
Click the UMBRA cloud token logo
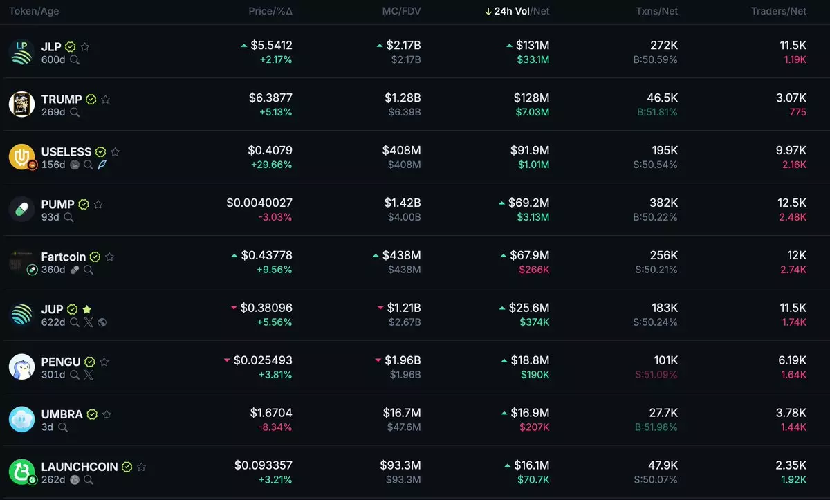(21, 419)
